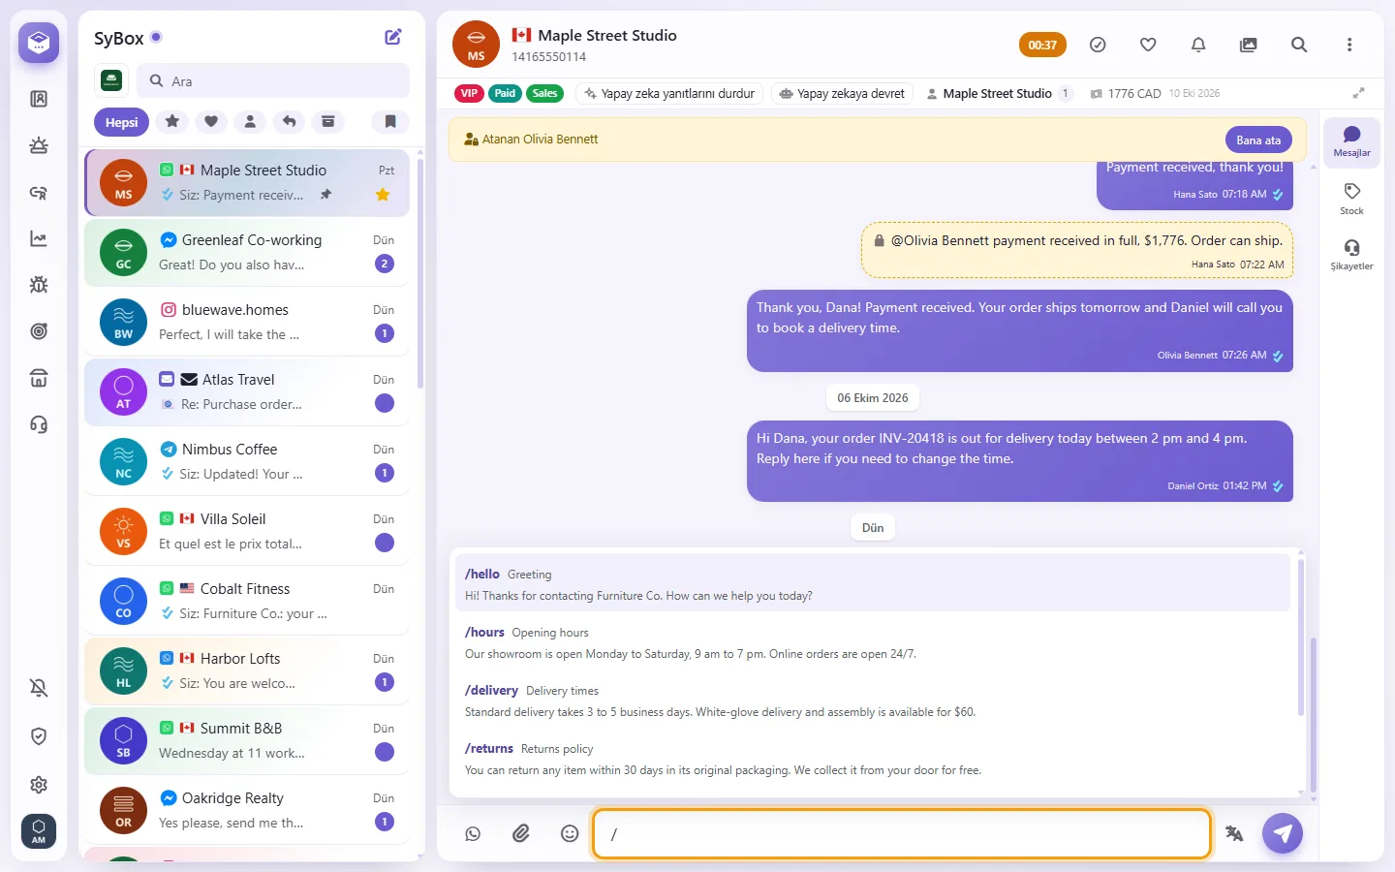Filter conversations by bookmark icon
Screen dimensions: 1395x872
[390, 121]
